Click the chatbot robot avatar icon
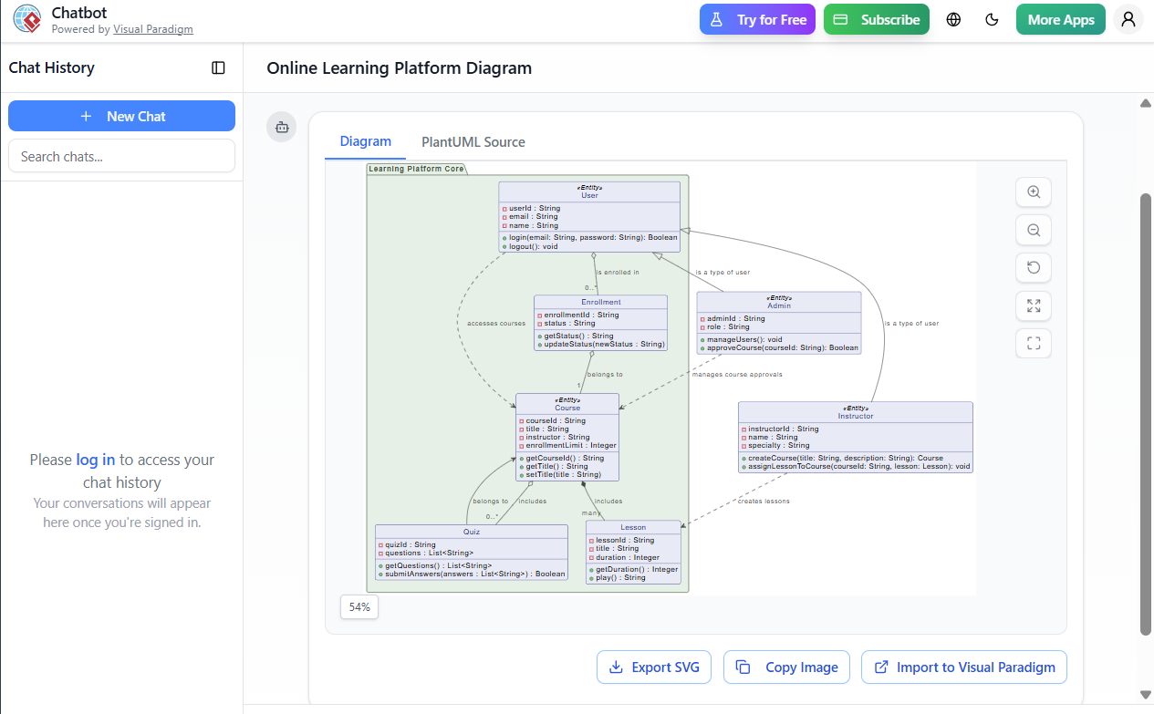The image size is (1154, 714). 281,127
